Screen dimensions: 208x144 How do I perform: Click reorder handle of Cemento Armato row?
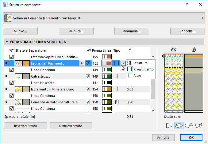point(6,102)
